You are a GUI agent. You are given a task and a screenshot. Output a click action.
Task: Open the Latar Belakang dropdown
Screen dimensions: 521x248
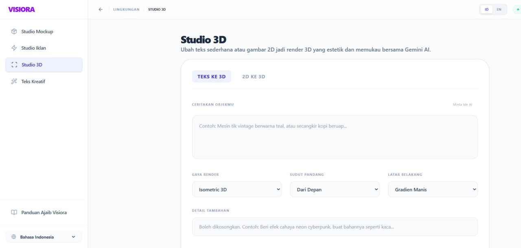coord(433,189)
